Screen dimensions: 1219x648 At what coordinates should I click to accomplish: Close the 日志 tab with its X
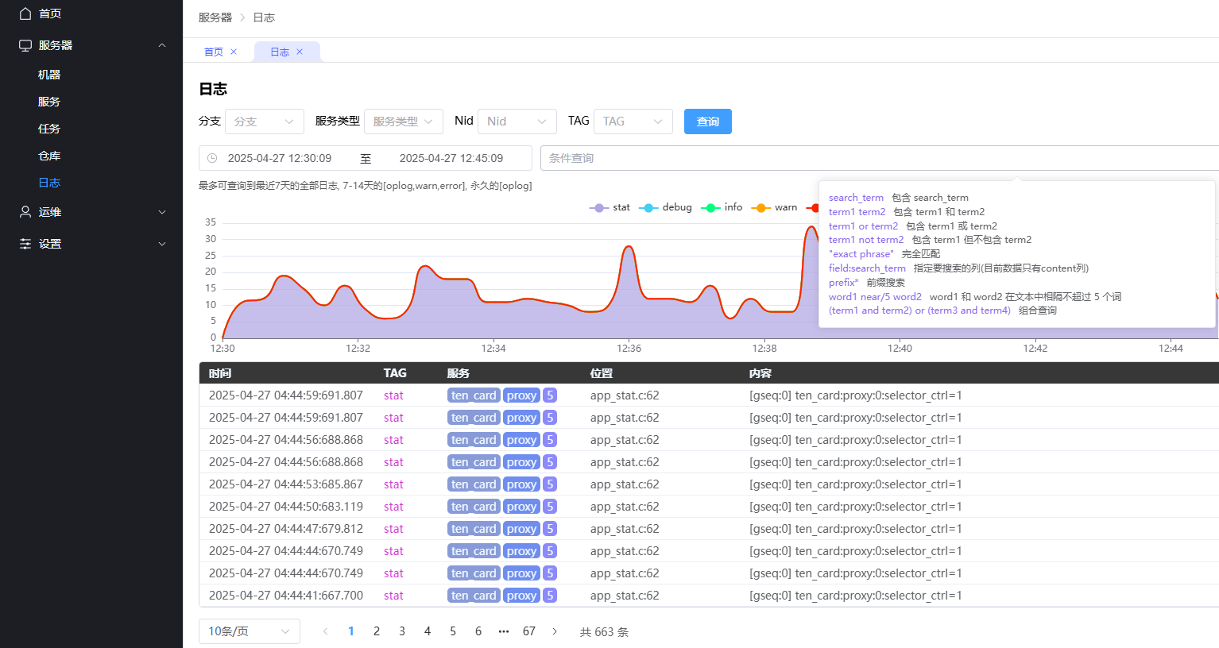point(300,52)
